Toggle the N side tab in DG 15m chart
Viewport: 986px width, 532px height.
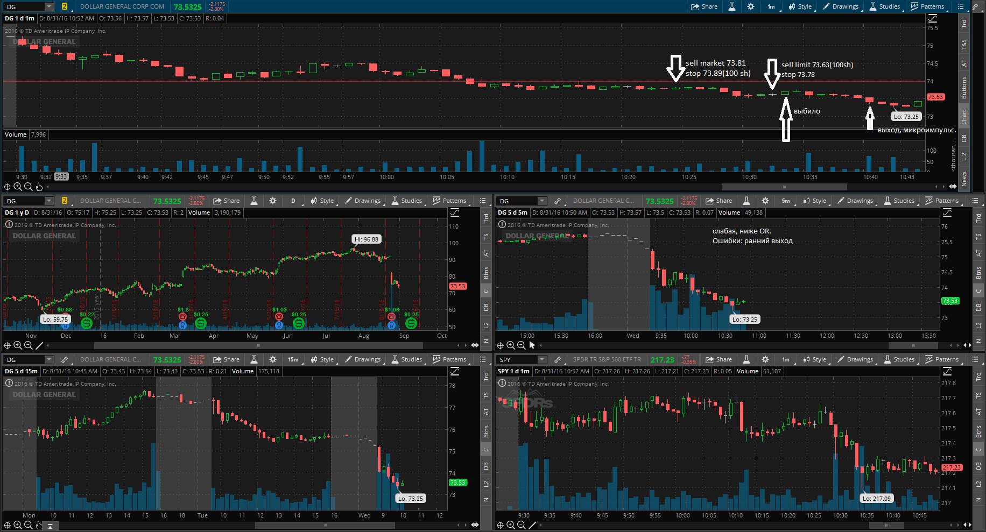point(486,500)
